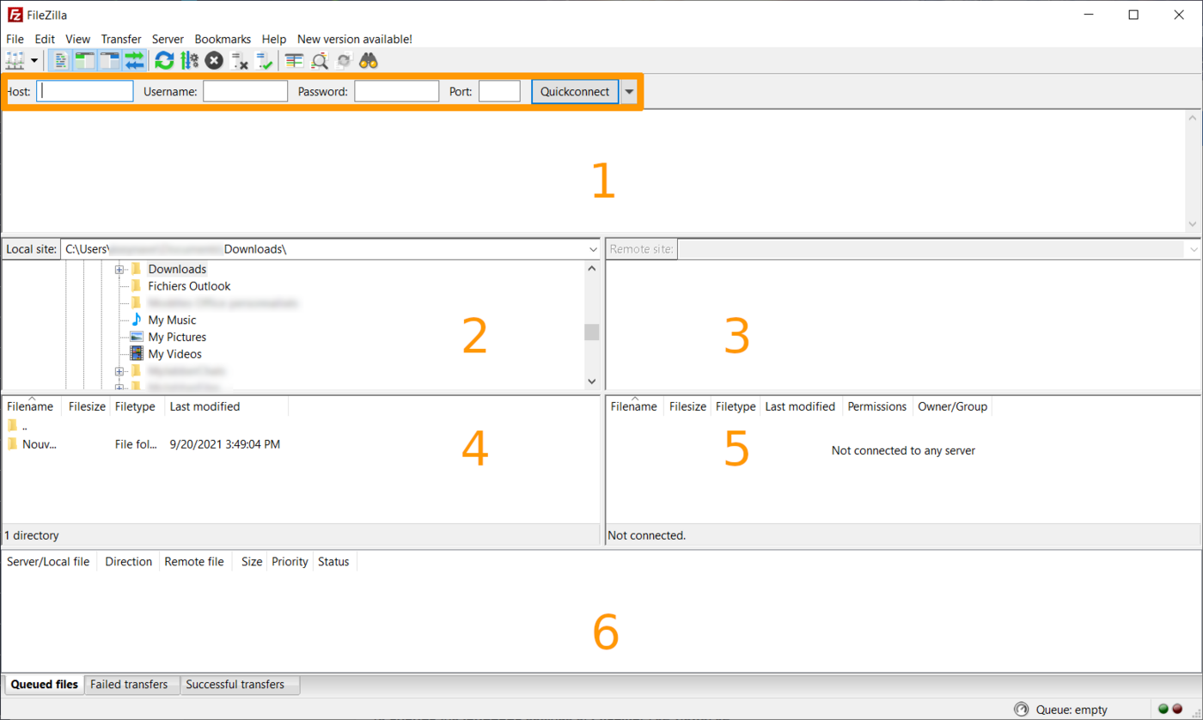
Task: Disconnect from the currently visible server
Action: click(x=239, y=60)
